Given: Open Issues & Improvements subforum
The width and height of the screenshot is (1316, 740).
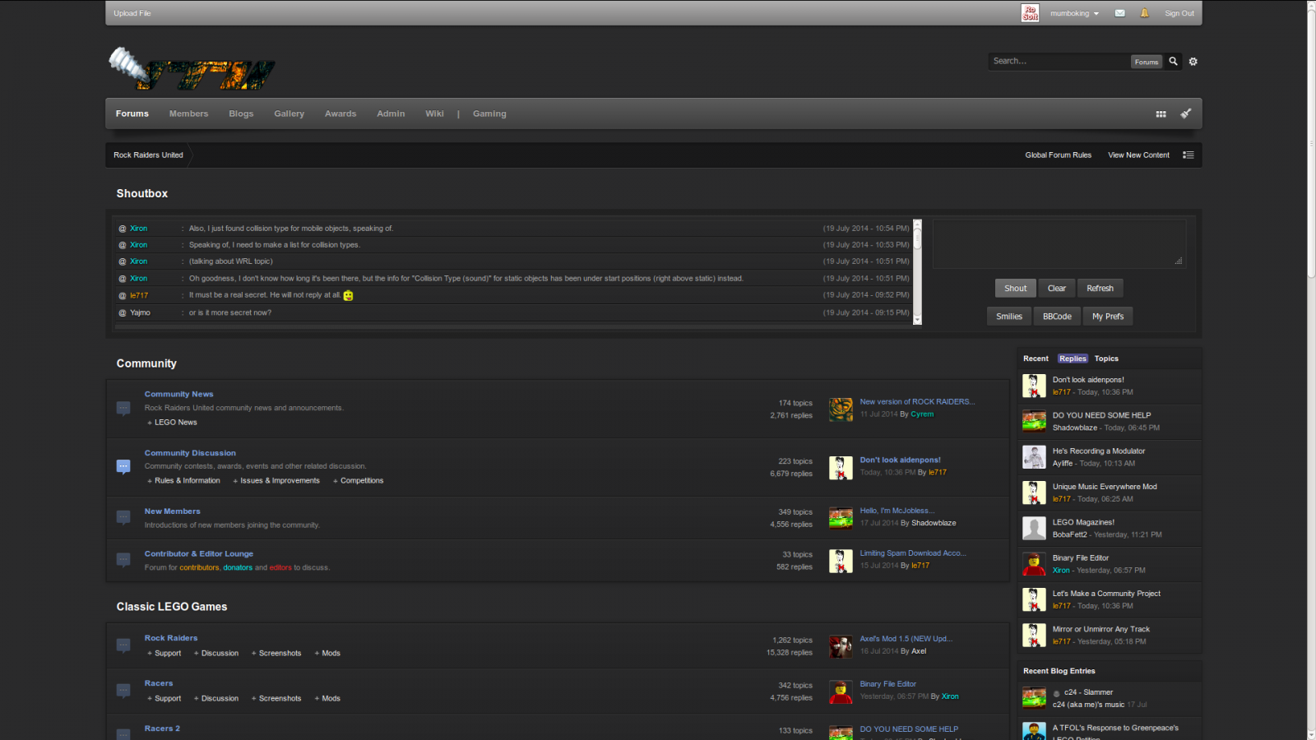Looking at the screenshot, I should click(280, 481).
